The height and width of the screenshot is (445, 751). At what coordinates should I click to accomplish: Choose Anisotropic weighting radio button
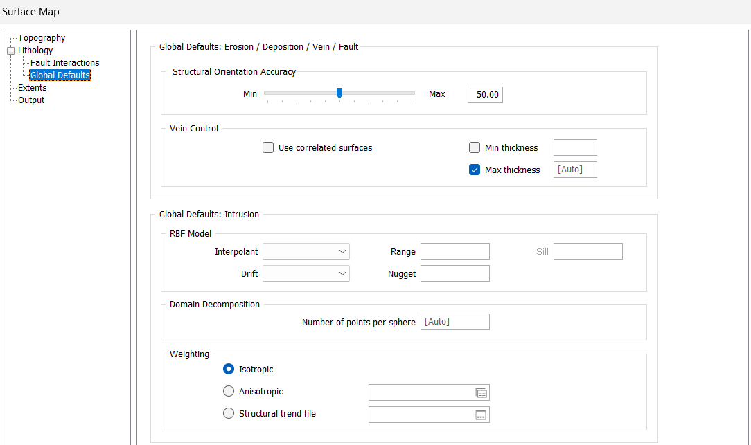click(229, 392)
